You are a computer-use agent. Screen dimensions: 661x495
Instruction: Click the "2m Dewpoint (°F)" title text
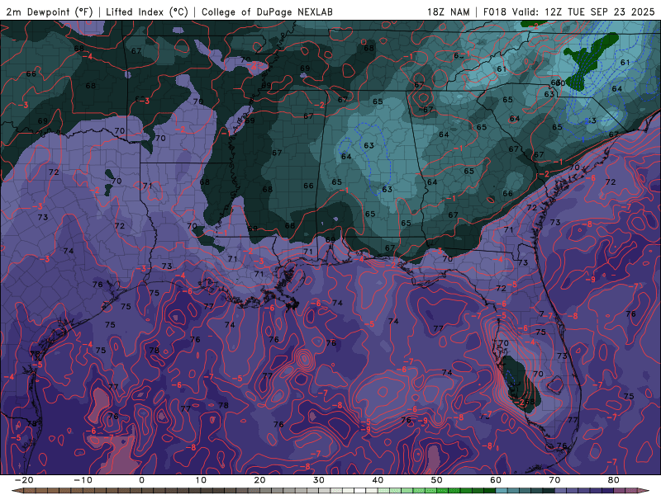tap(50, 12)
